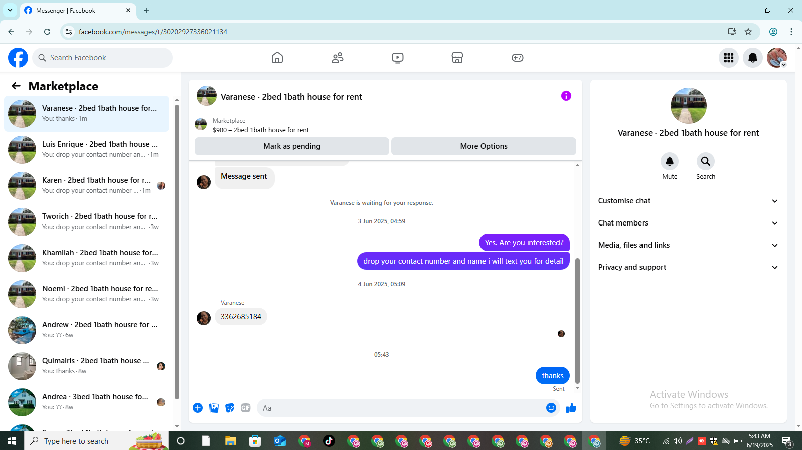Click the Windows taskbar search box
The image size is (802, 450).
[x=96, y=441]
